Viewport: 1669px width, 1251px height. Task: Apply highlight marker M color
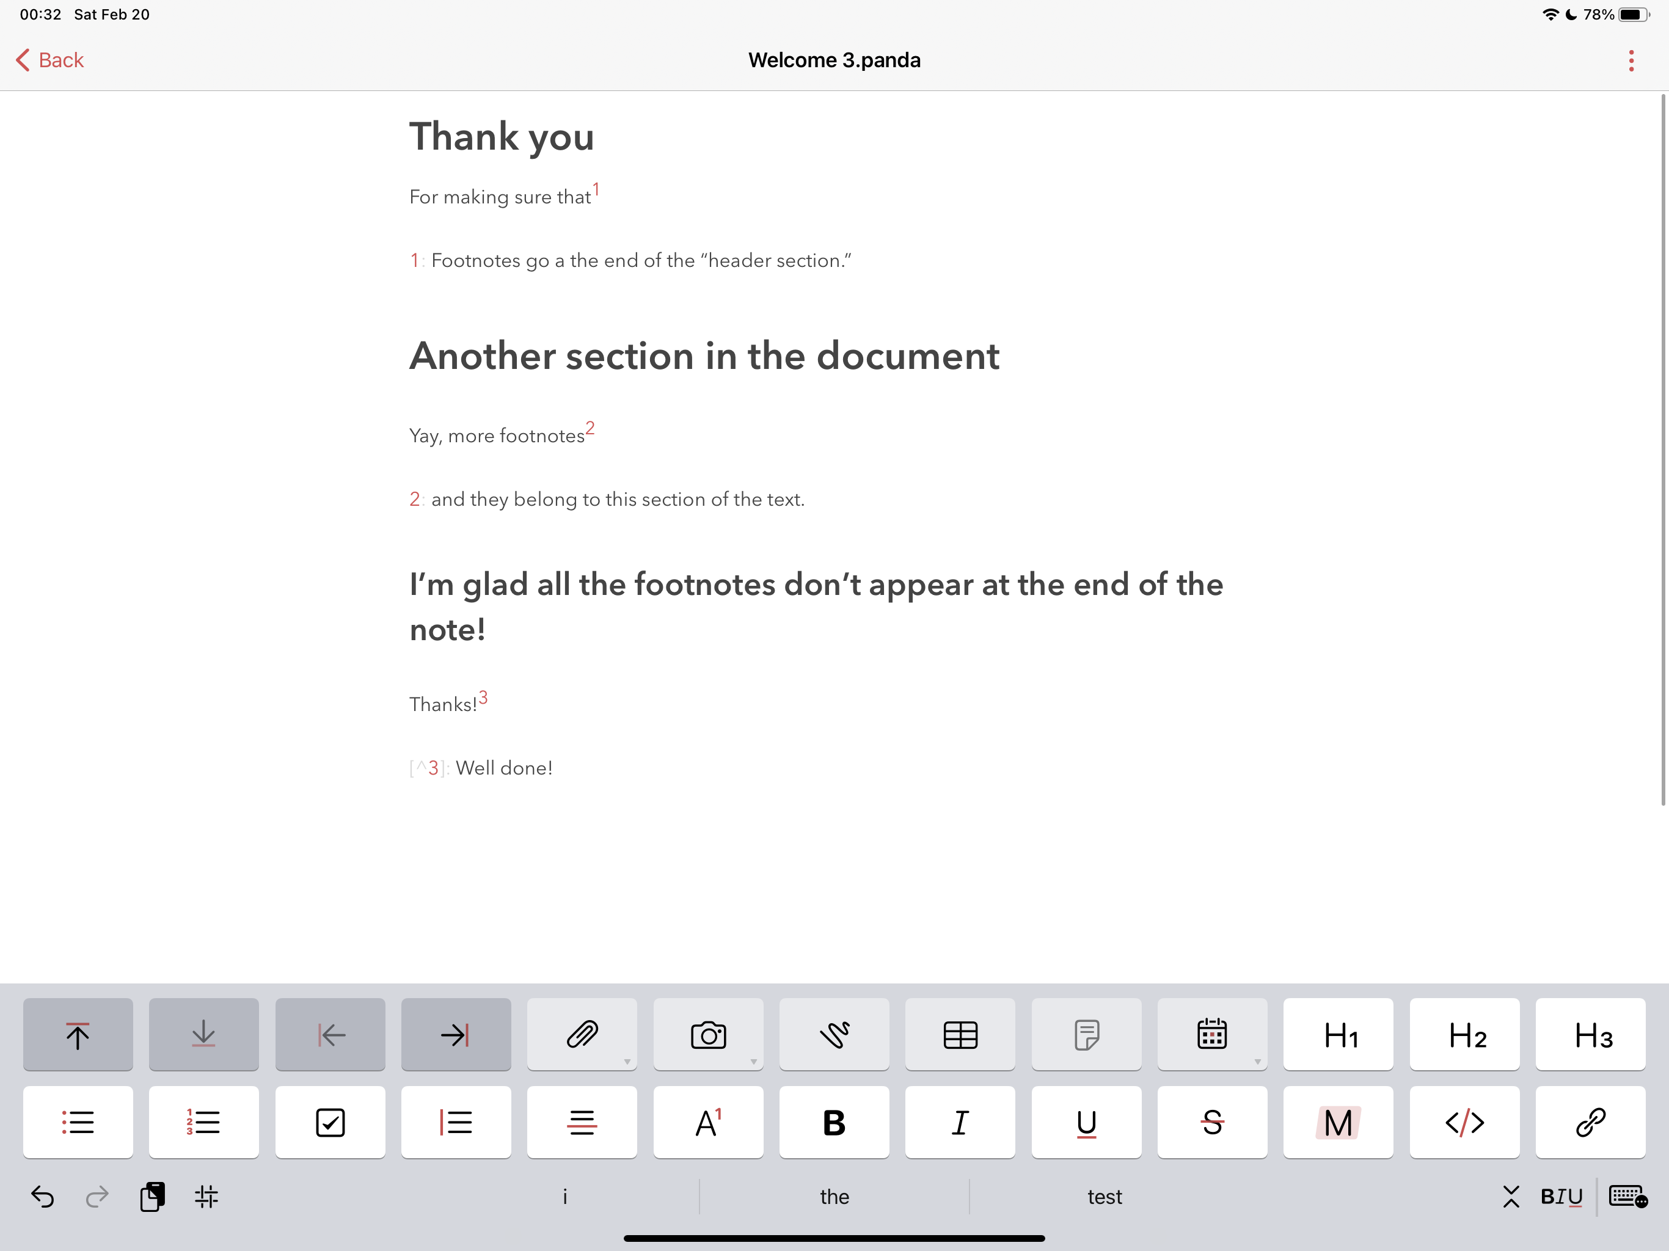(x=1338, y=1122)
